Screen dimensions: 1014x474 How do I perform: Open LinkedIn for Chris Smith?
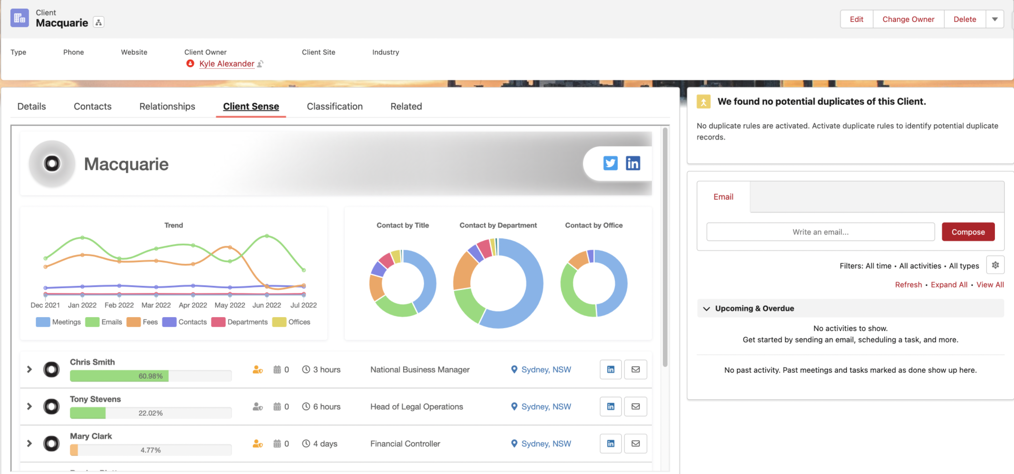(x=611, y=370)
